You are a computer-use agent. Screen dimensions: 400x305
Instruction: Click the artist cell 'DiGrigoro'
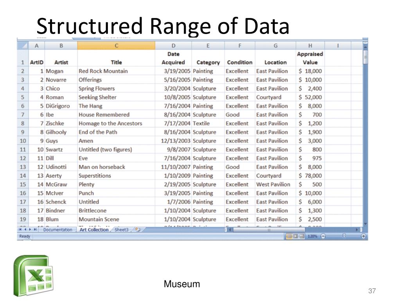pos(61,106)
